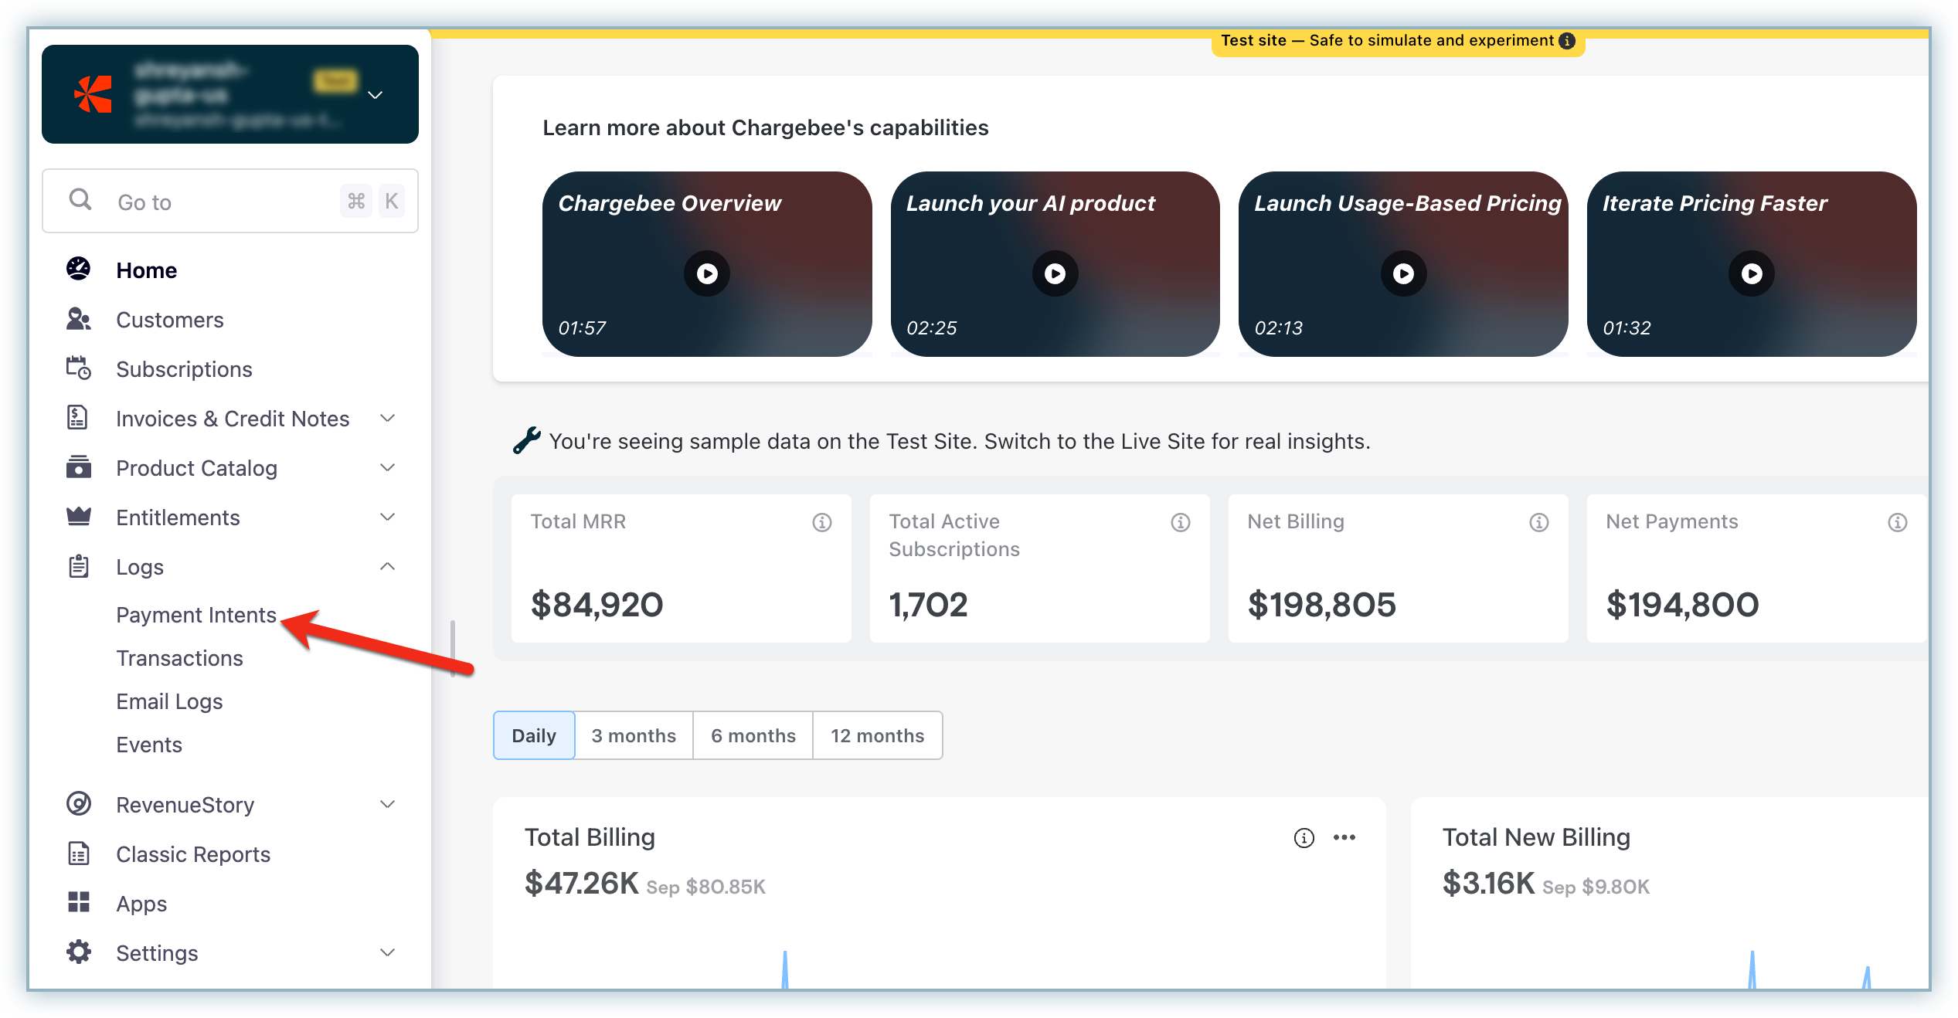The image size is (1958, 1018).
Task: Click the Home dashboard icon in sidebar
Action: click(x=78, y=269)
